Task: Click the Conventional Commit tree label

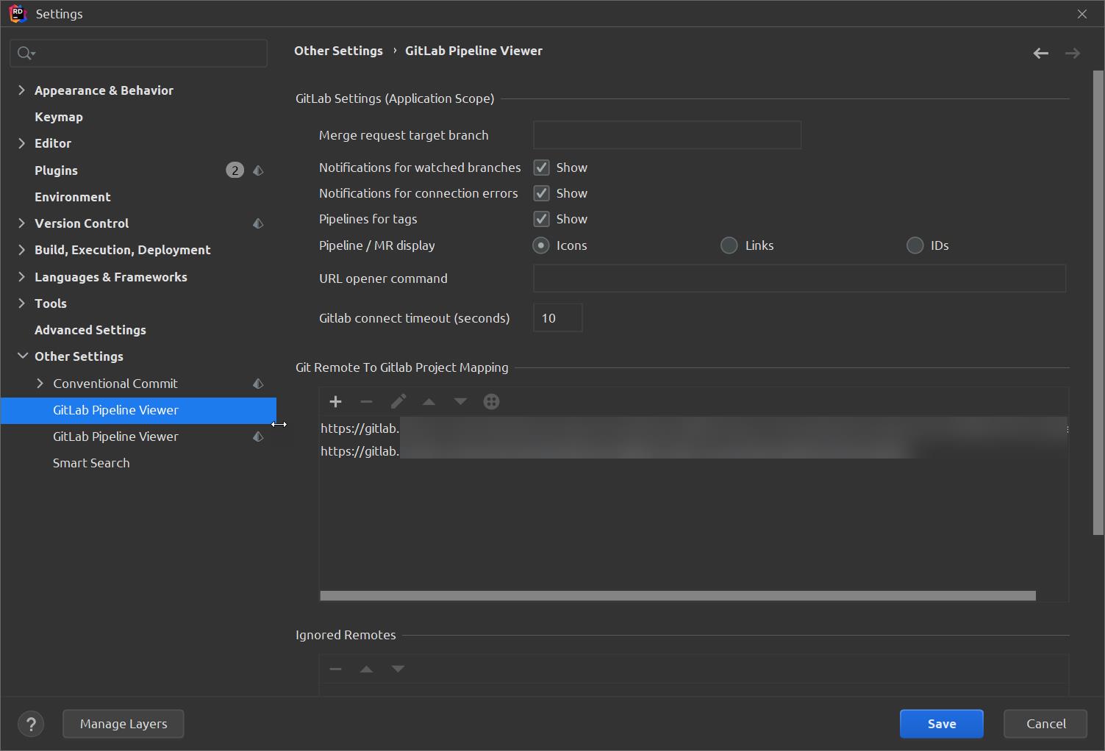Action: [115, 384]
